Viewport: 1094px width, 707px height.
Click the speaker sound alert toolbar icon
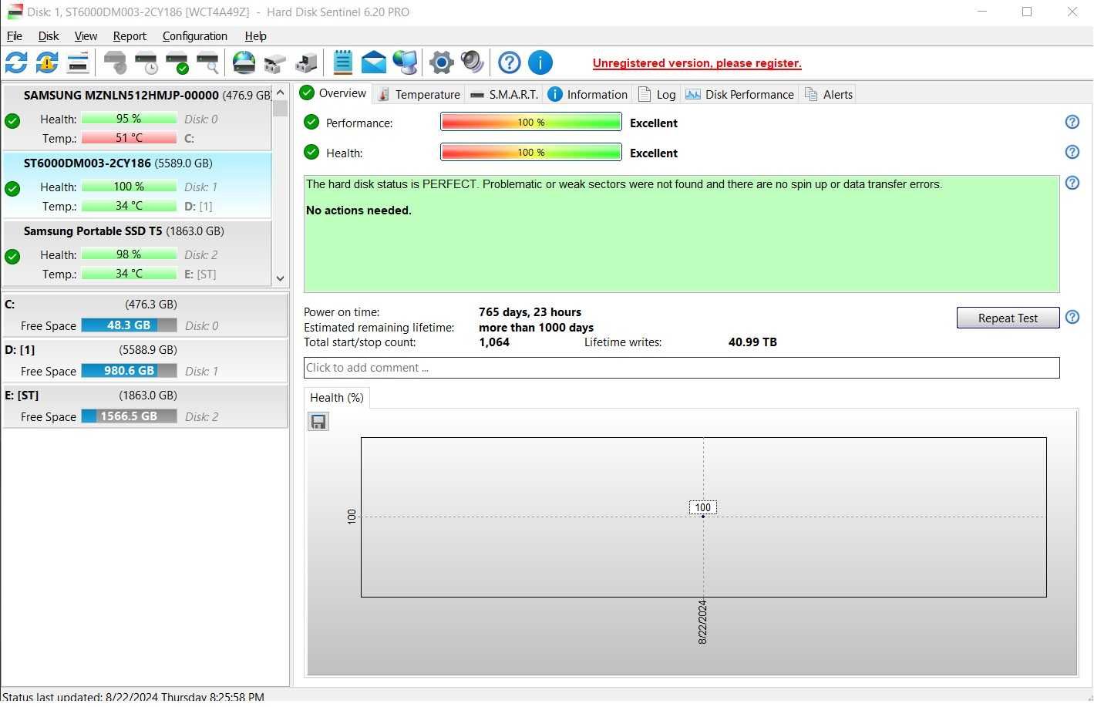point(472,62)
